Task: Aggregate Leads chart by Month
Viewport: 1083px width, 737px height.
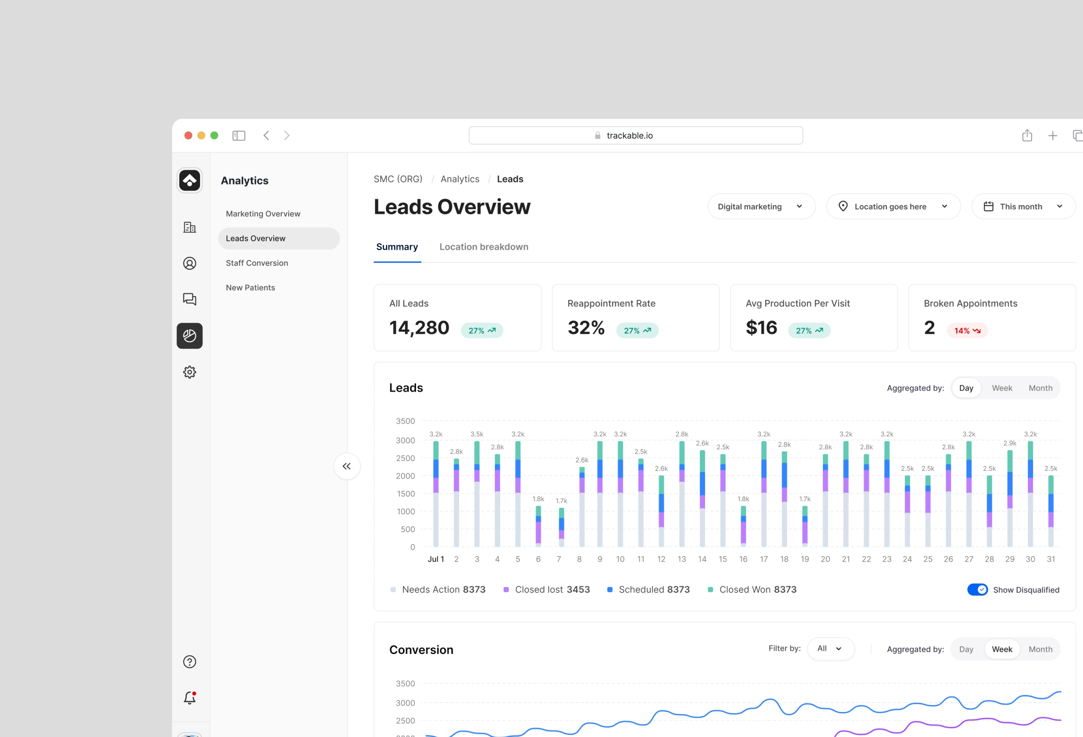Action: click(x=1040, y=388)
